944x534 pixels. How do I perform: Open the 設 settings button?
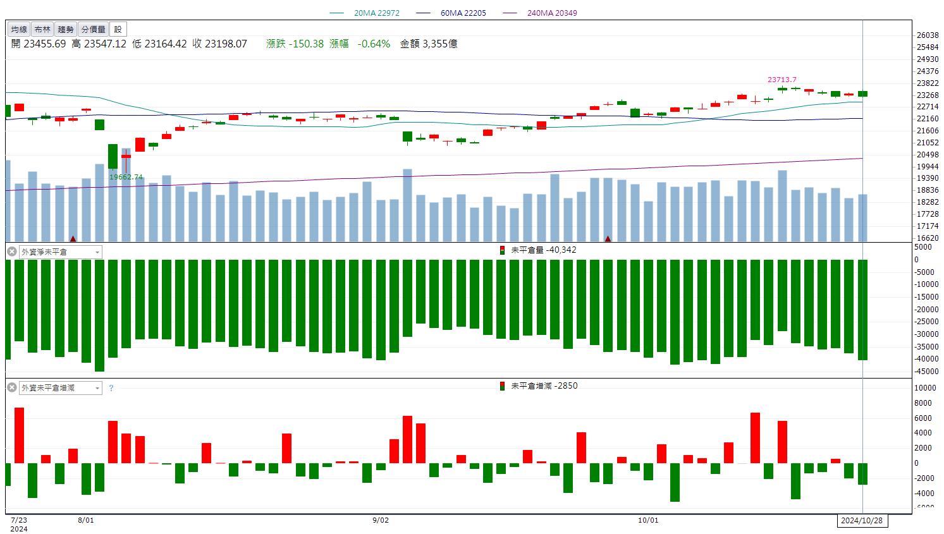point(118,29)
